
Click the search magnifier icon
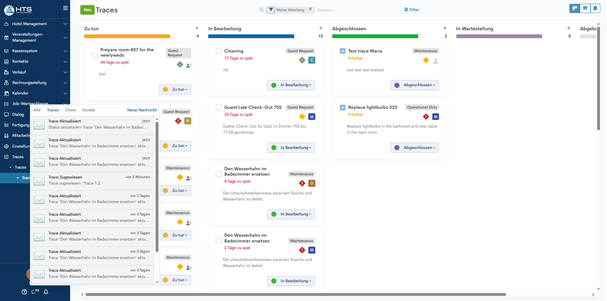pos(261,10)
